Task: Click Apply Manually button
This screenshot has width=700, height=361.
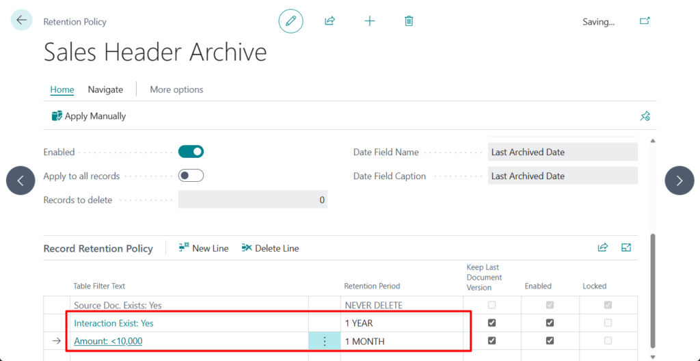Action: click(x=89, y=116)
